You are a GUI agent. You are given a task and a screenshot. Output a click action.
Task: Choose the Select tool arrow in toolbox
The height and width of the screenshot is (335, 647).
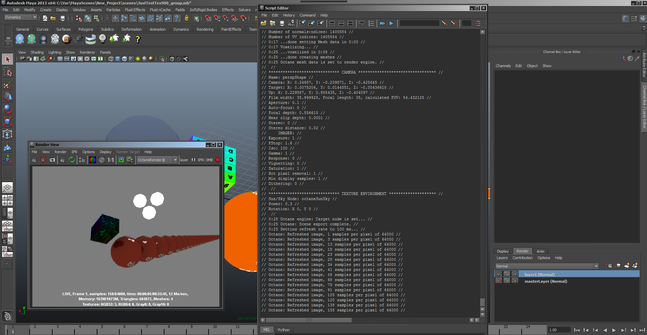(x=7, y=59)
